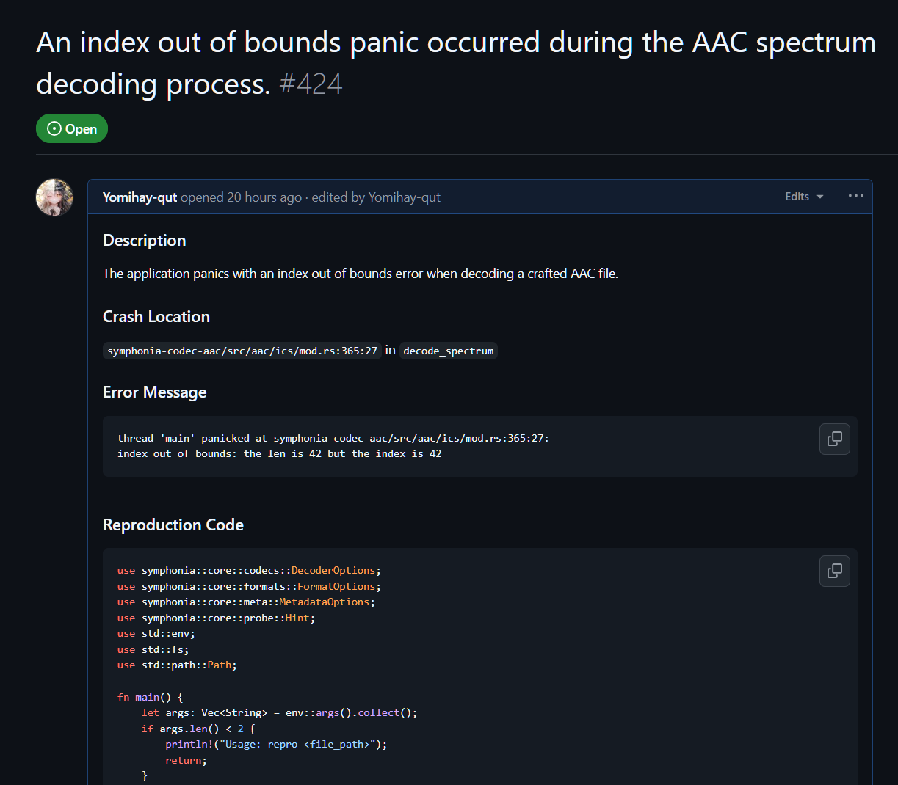Image resolution: width=898 pixels, height=785 pixels.
Task: Copy the Reproduction Code block
Action: tap(834, 571)
